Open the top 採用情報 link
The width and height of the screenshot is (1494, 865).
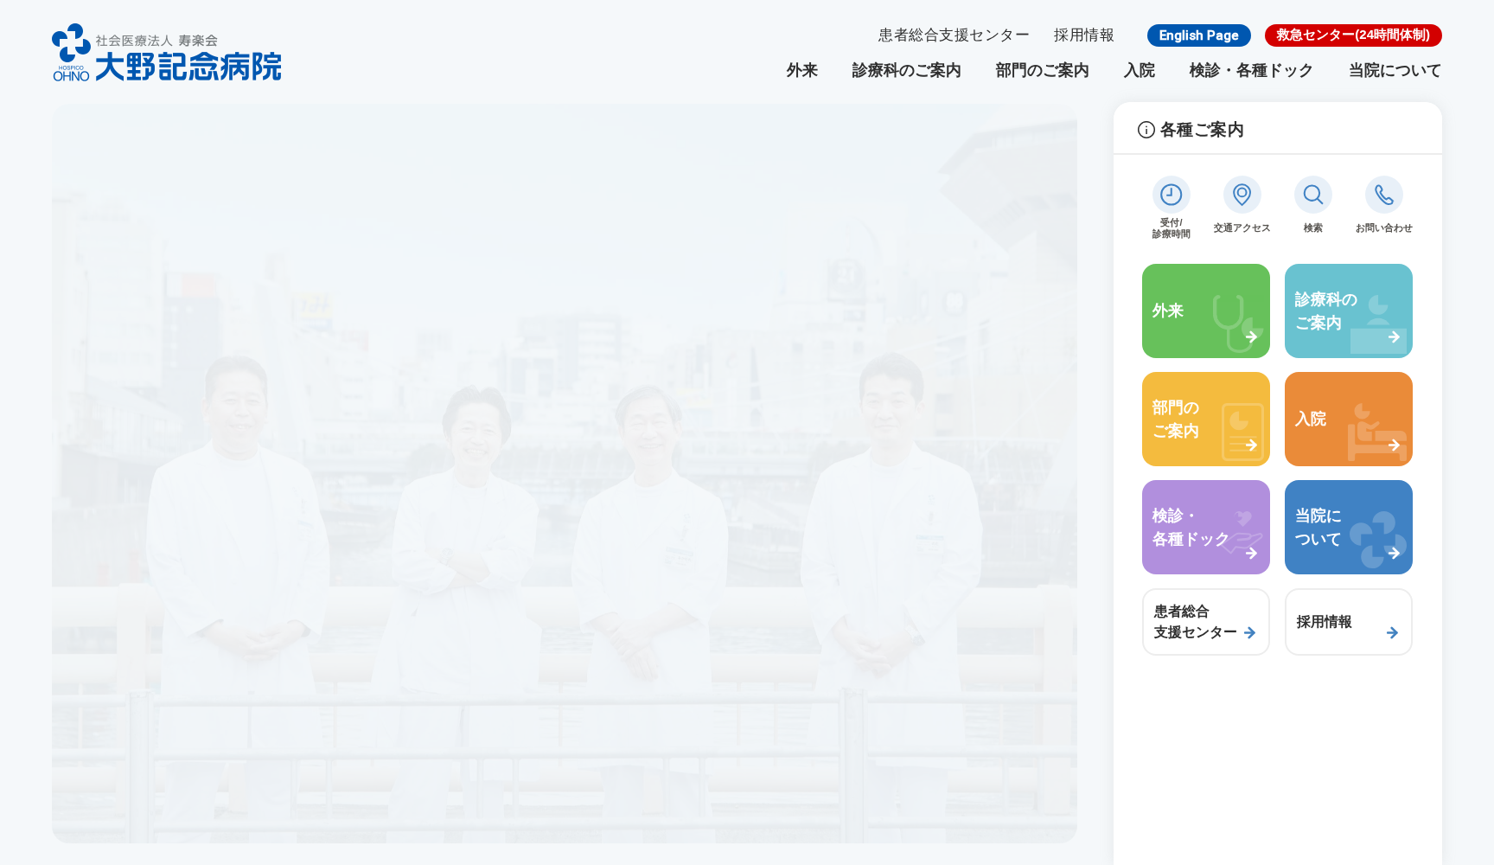point(1083,35)
